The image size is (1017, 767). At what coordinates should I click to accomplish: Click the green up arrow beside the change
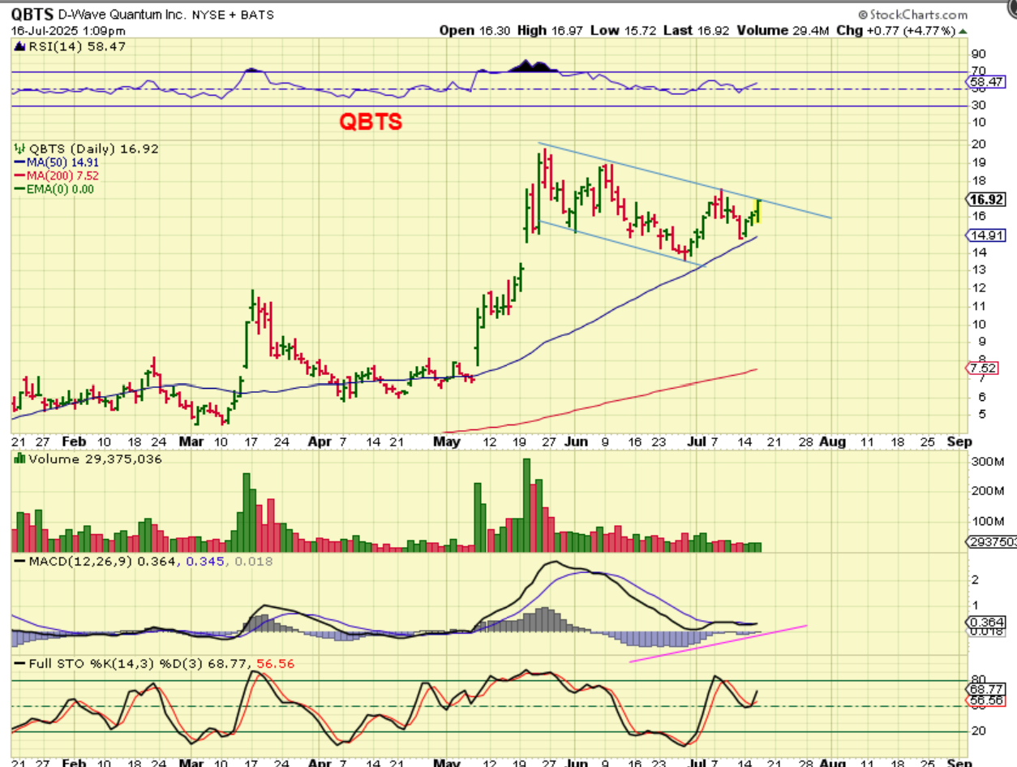[x=963, y=30]
